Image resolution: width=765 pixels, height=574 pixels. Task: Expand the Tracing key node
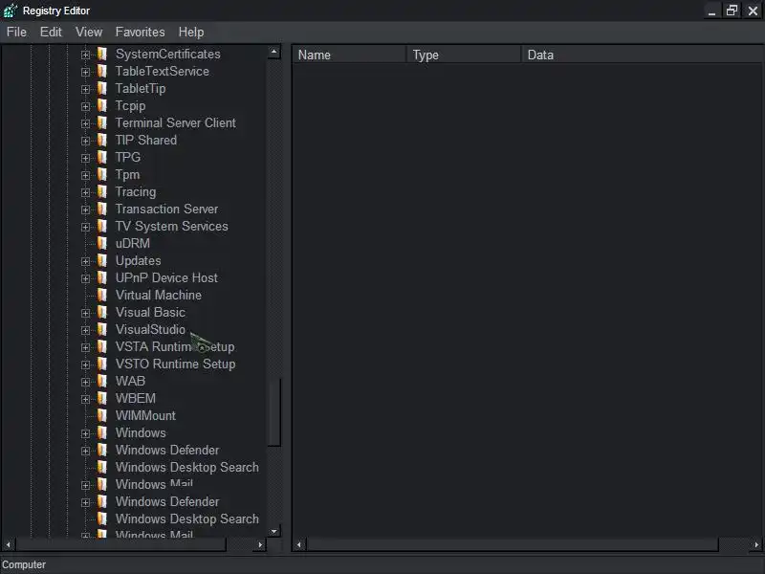[85, 192]
